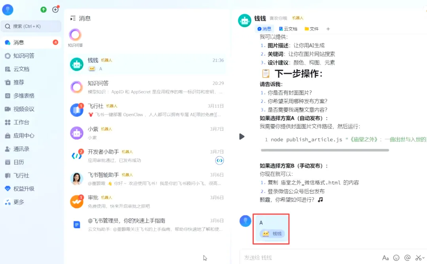Click the 发送给 钱钱 message input
This screenshot has width=427, height=264.
click(x=310, y=257)
